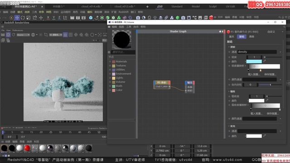Select the red material ball in material manager
This screenshot has height=163, width=290.
click(27, 148)
